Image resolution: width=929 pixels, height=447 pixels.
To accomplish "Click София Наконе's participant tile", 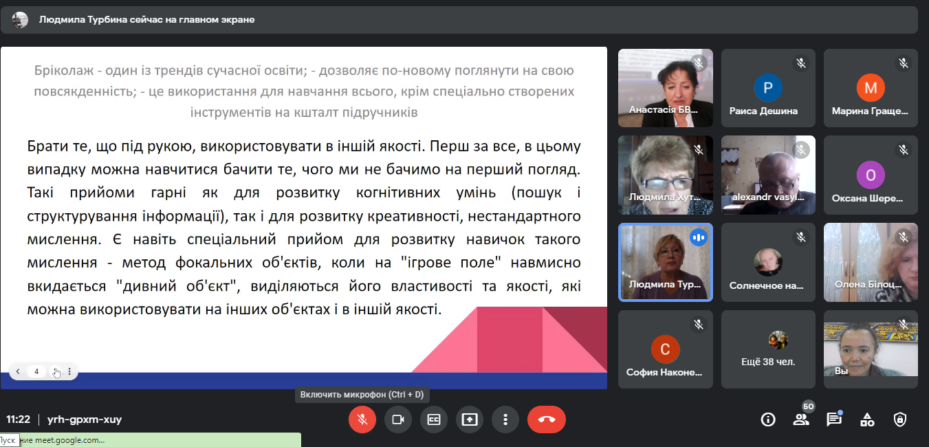I will tap(665, 349).
